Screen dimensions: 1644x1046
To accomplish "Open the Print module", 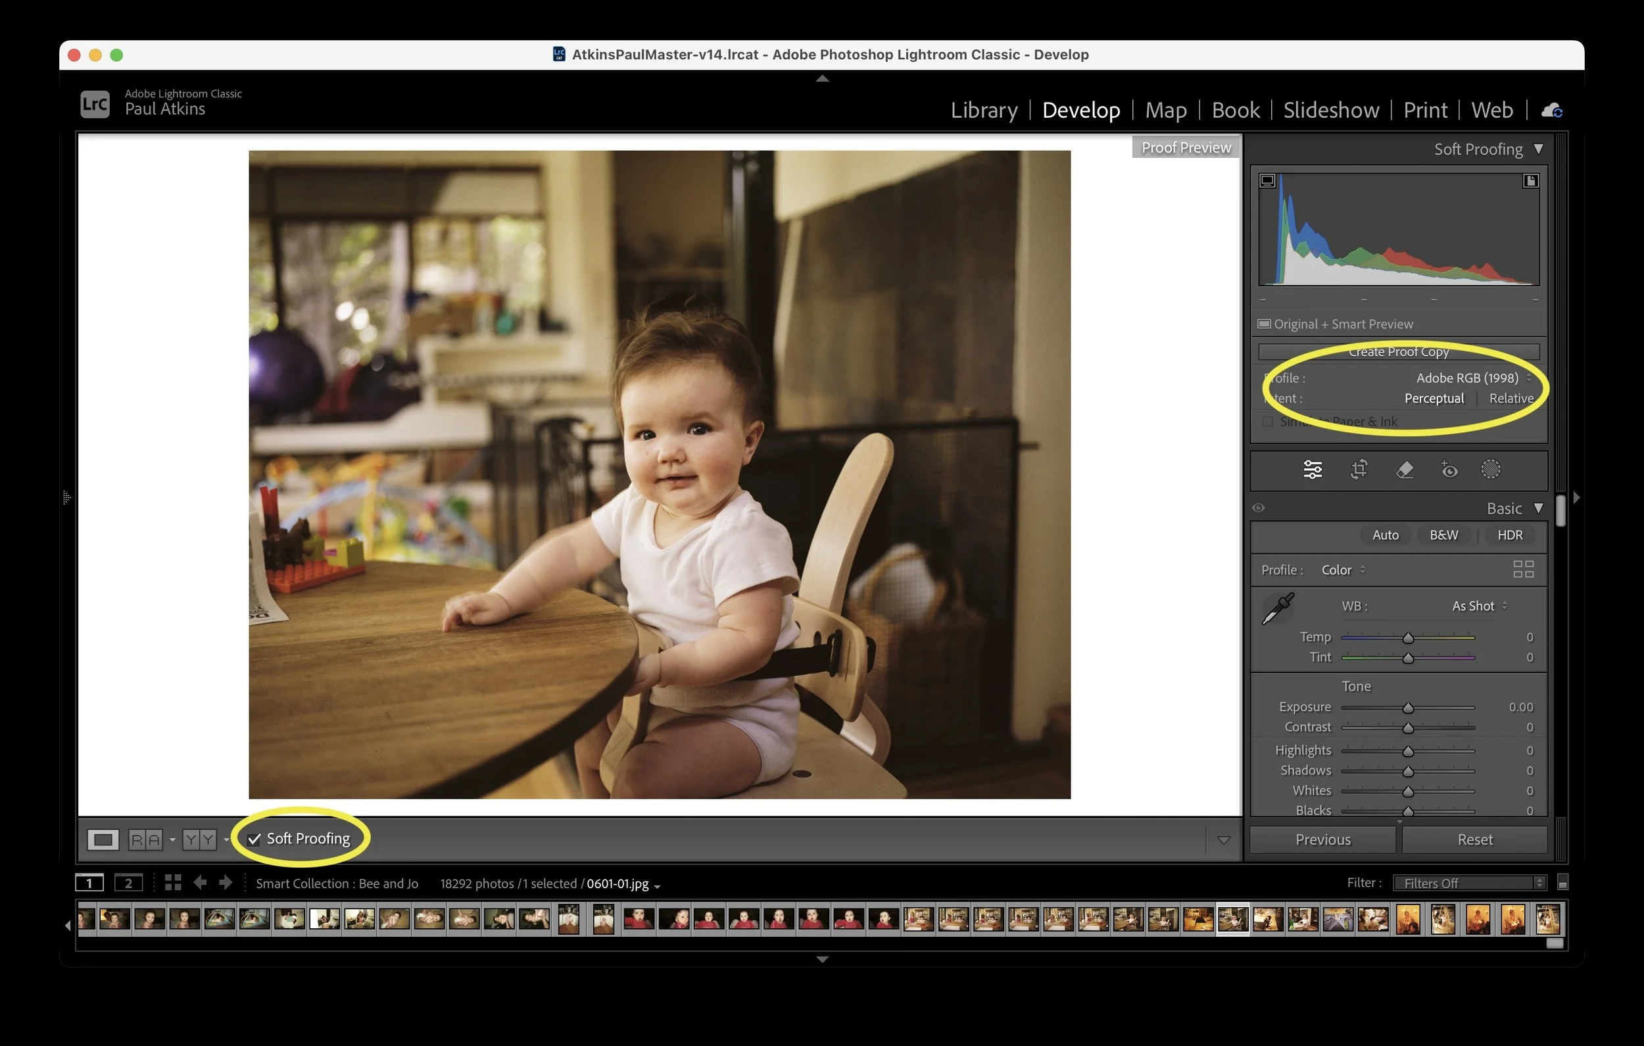I will coord(1425,110).
